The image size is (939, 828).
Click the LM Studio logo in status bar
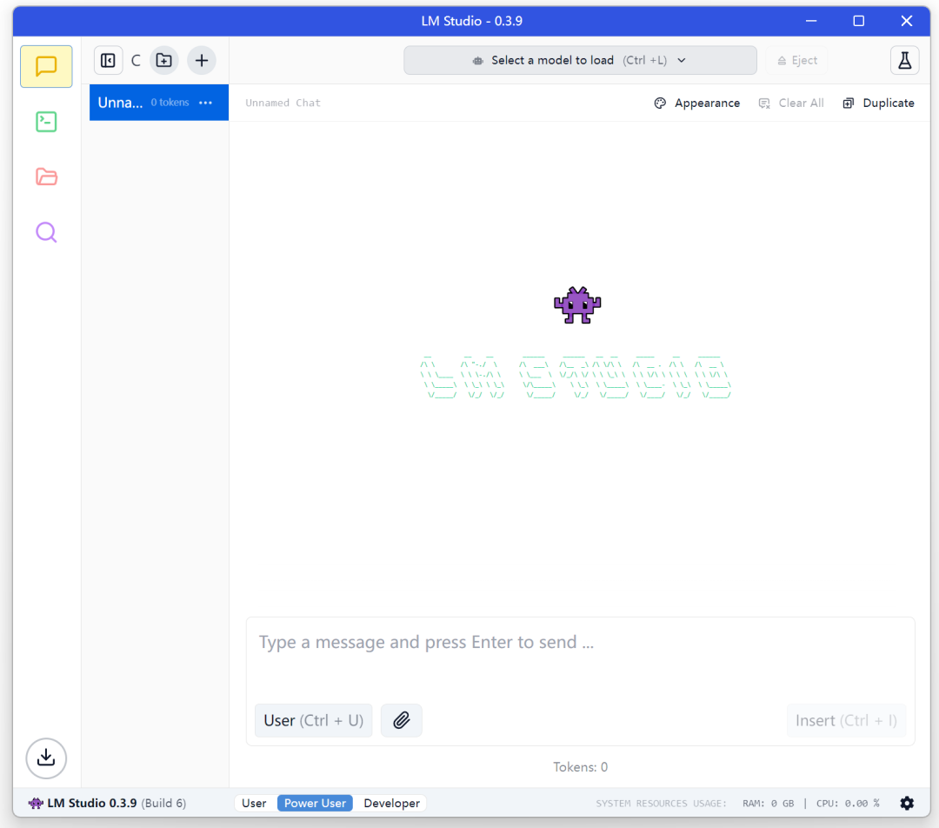(36, 803)
